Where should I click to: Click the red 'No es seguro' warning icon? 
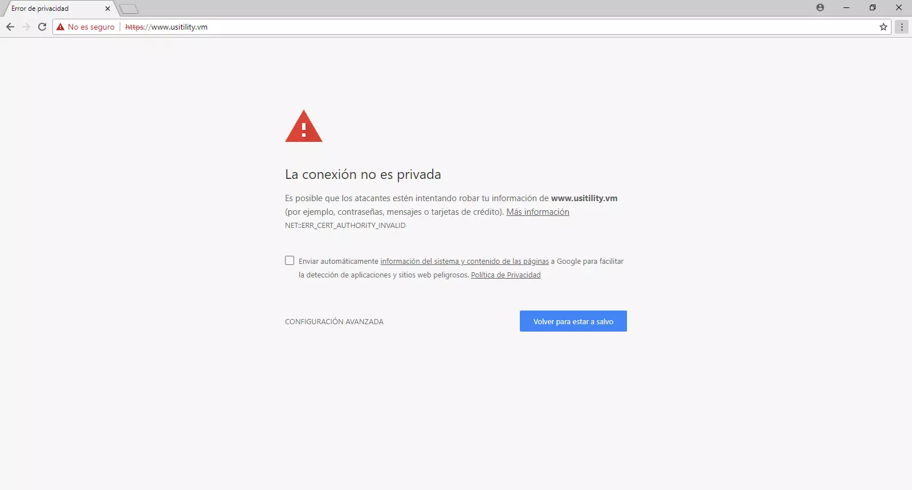tap(60, 27)
